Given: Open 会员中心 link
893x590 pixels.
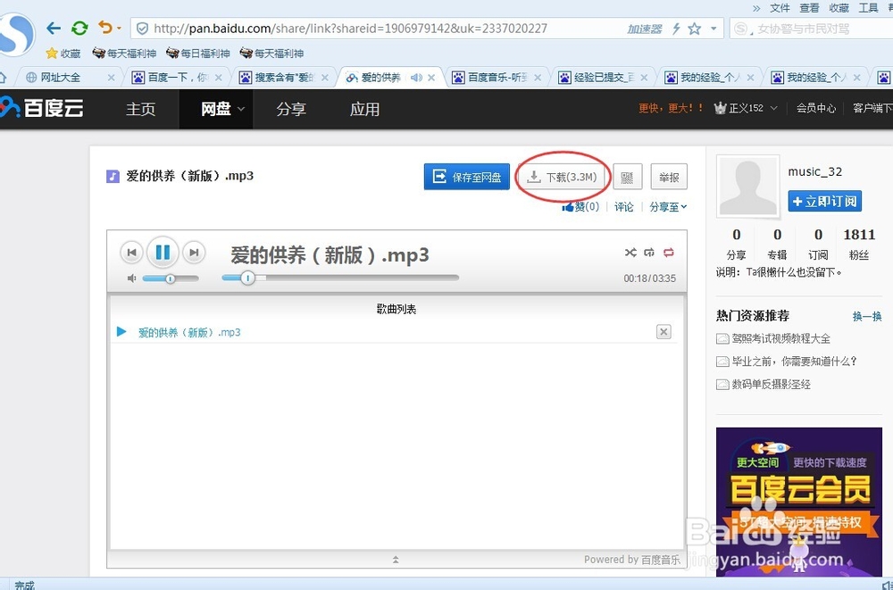Looking at the screenshot, I should coord(815,108).
